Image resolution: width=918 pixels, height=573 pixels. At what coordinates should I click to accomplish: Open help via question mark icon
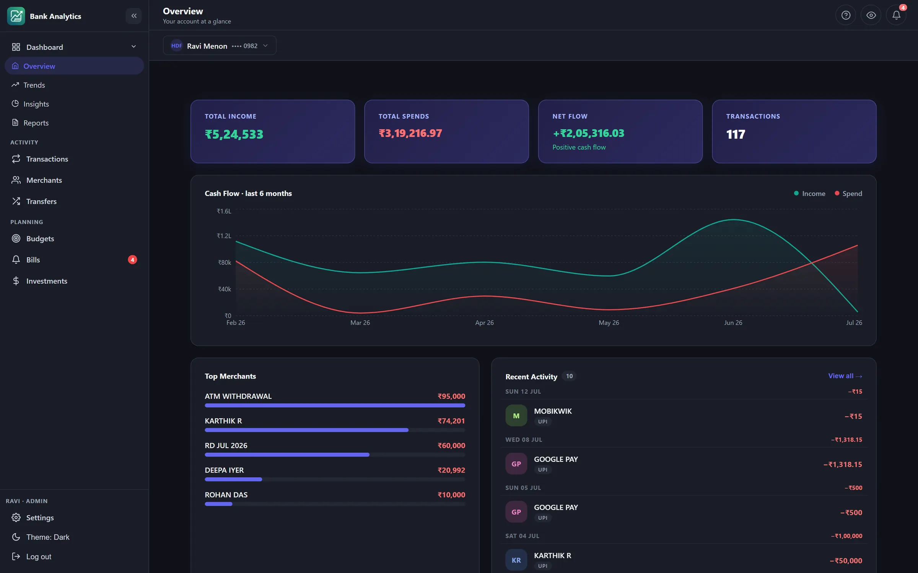coord(845,15)
